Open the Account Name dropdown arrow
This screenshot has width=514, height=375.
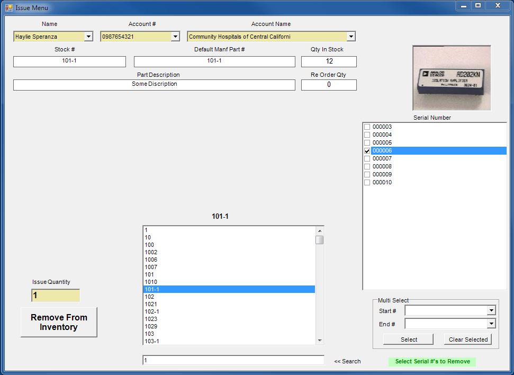point(350,37)
